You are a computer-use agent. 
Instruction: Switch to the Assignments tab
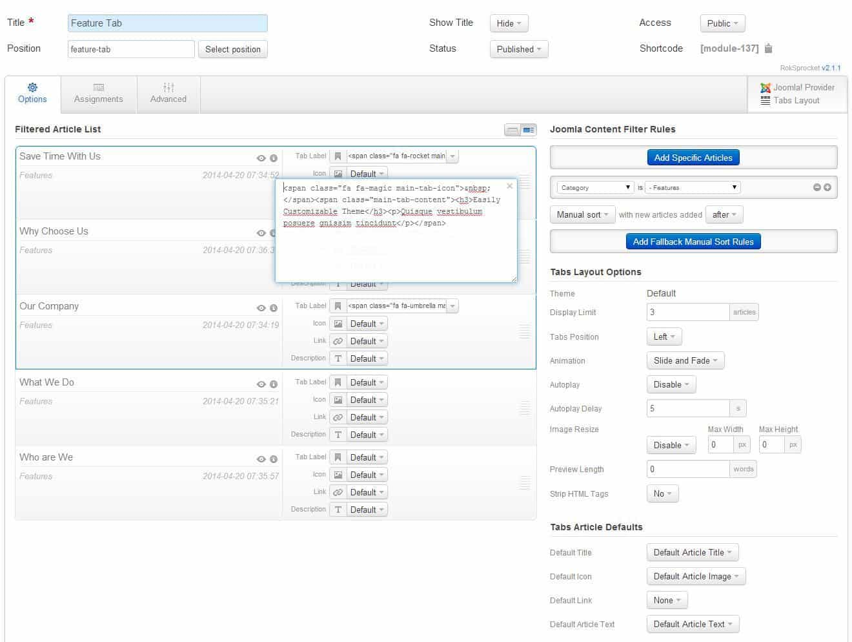pos(98,94)
